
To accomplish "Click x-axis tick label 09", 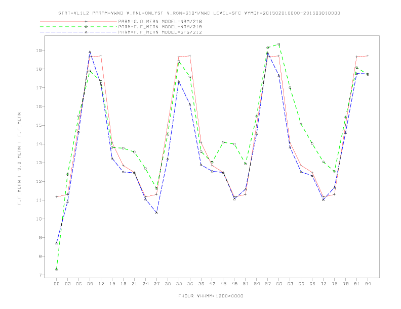I will click(90, 284).
